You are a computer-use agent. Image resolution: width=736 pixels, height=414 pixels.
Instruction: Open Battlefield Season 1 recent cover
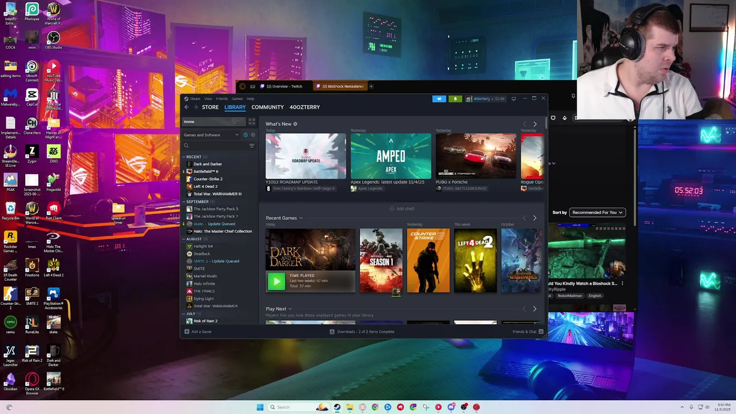tap(381, 260)
